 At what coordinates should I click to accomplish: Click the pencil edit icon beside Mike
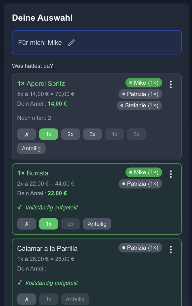coord(72,43)
